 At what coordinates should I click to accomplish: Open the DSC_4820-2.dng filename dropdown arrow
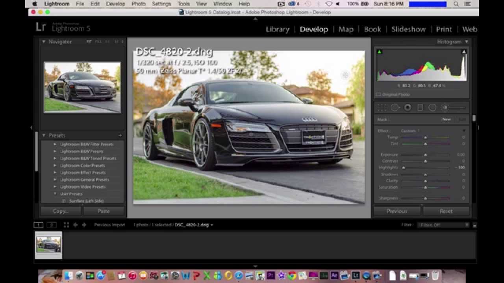(212, 225)
